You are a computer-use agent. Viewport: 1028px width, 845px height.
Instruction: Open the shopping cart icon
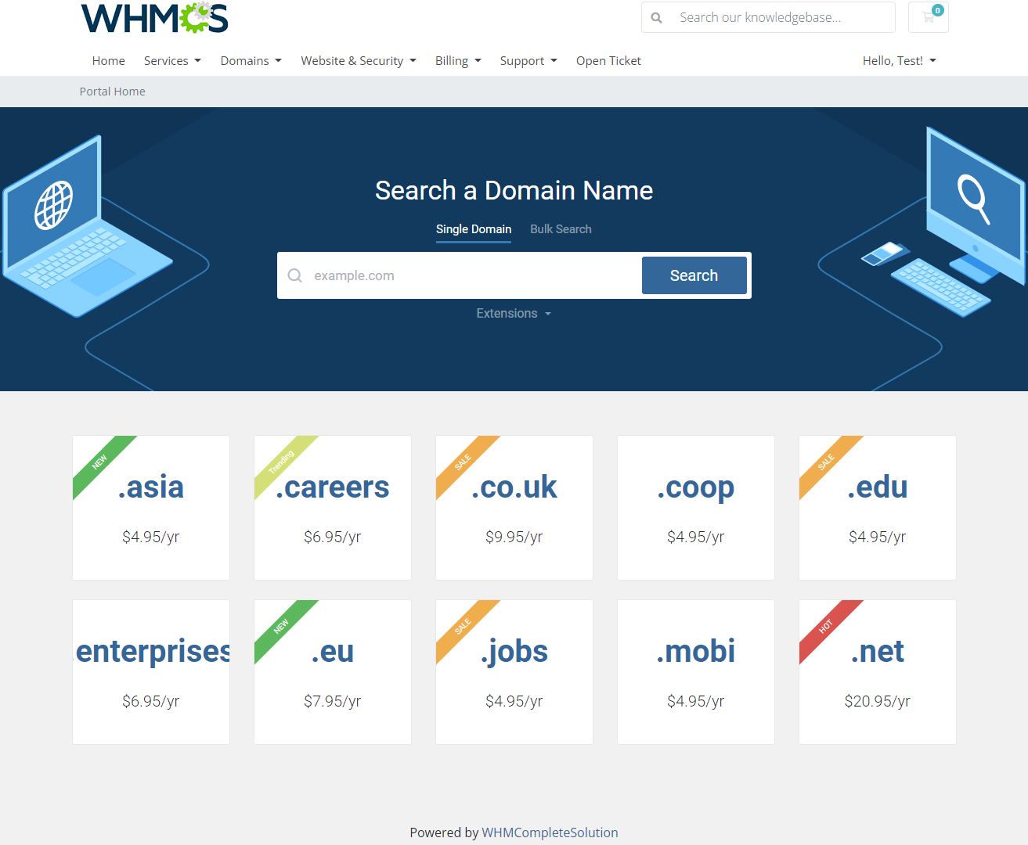929,17
